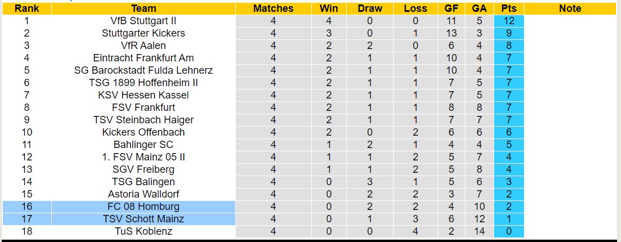Click the Note column header
Viewport: 621px width, 242px height.
click(x=570, y=8)
